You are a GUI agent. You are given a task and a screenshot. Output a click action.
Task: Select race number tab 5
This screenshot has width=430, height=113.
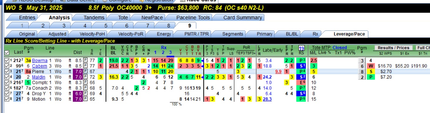point(106,26)
